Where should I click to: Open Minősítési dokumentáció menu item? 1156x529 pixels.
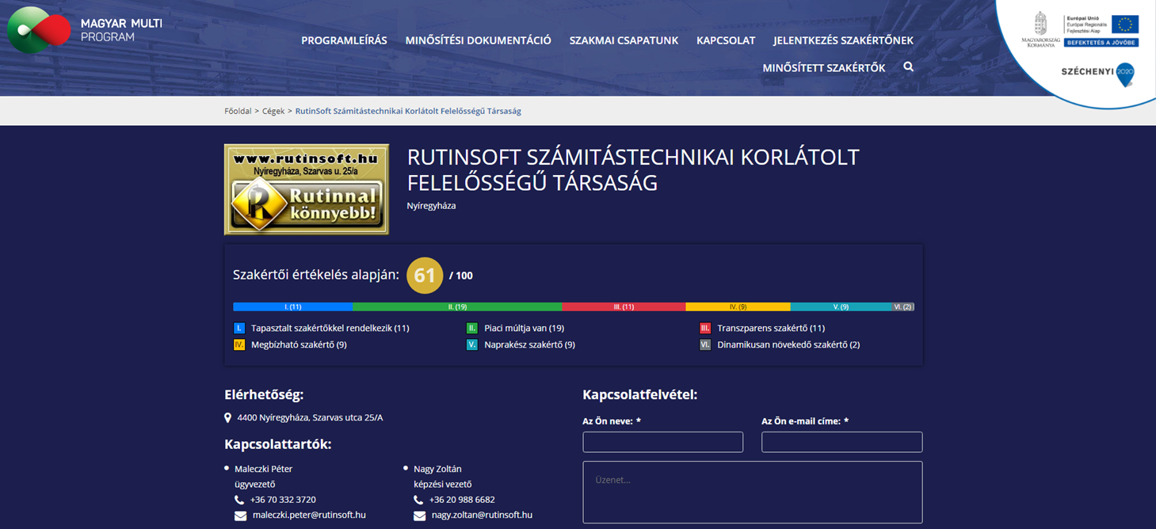click(x=478, y=40)
